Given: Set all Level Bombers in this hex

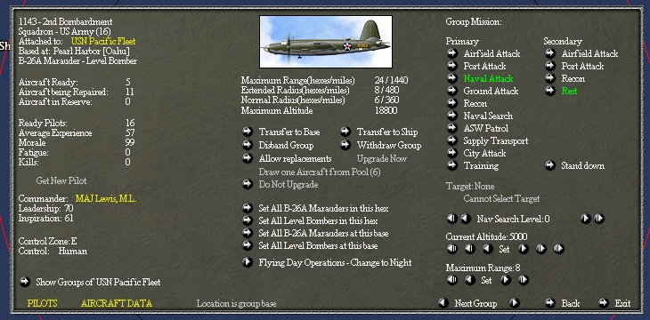Looking at the screenshot, I should [247, 220].
